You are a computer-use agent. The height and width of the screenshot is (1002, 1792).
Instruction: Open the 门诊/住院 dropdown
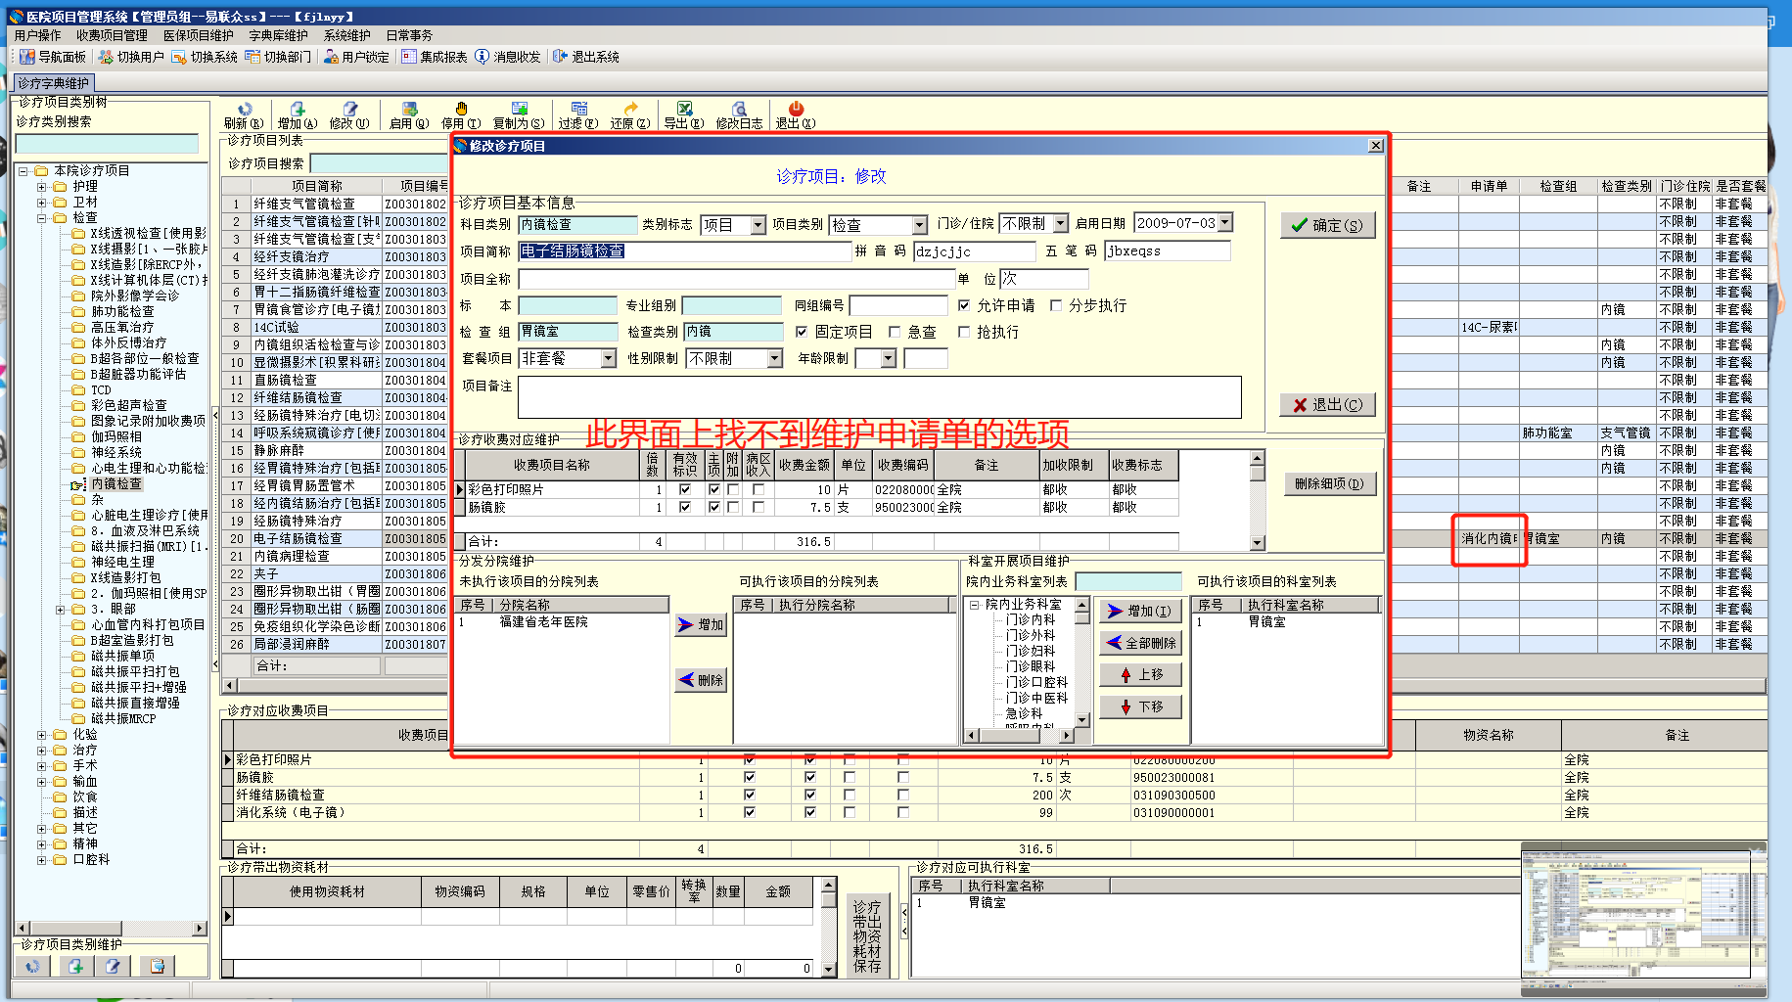point(1060,224)
